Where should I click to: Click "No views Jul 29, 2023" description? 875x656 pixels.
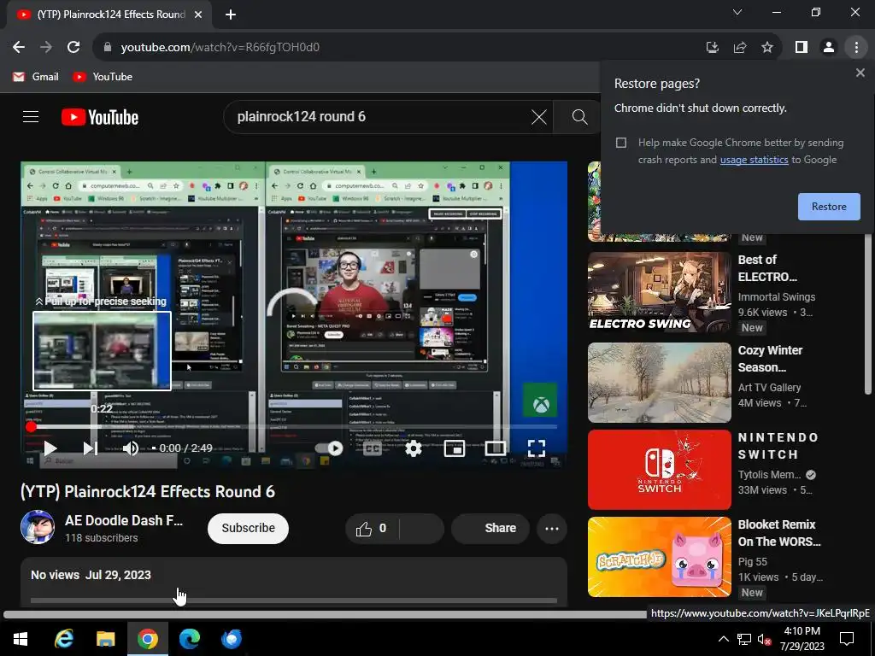click(x=91, y=575)
